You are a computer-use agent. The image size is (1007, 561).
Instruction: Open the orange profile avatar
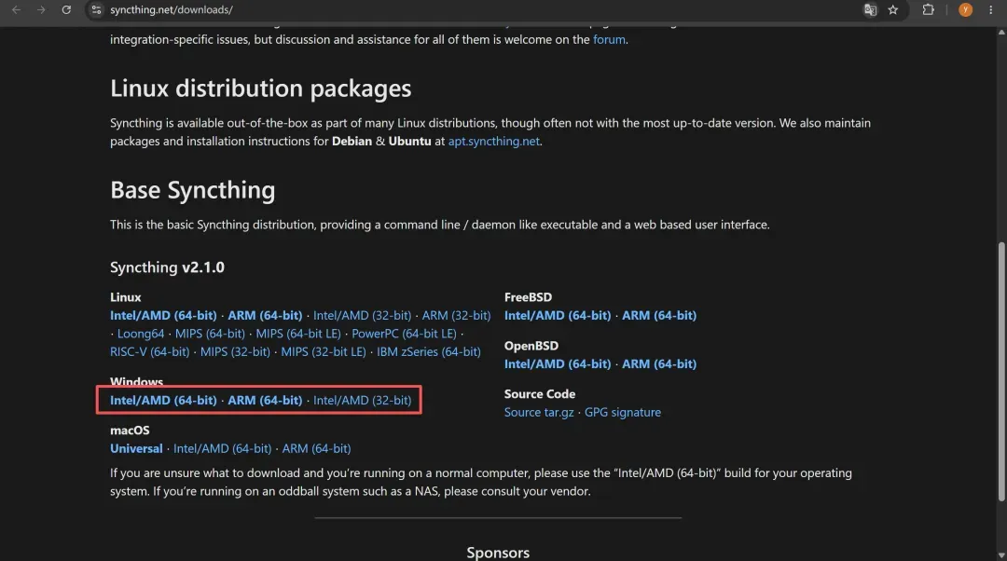[965, 9]
